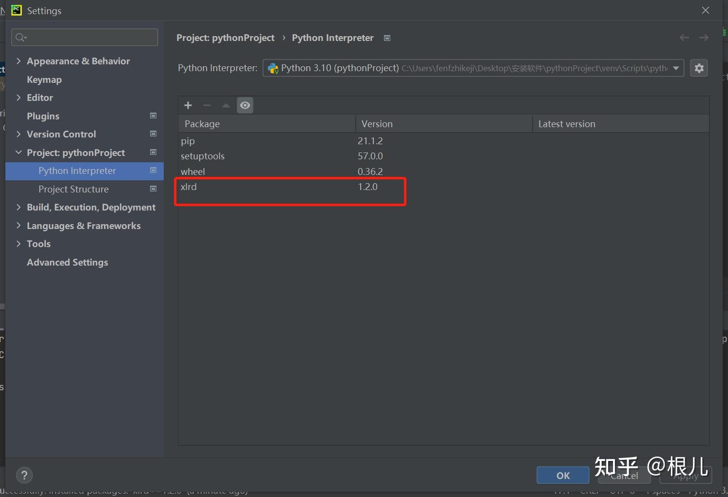Click the upgrade package arrow icon
This screenshot has height=497, width=728.
click(x=226, y=105)
